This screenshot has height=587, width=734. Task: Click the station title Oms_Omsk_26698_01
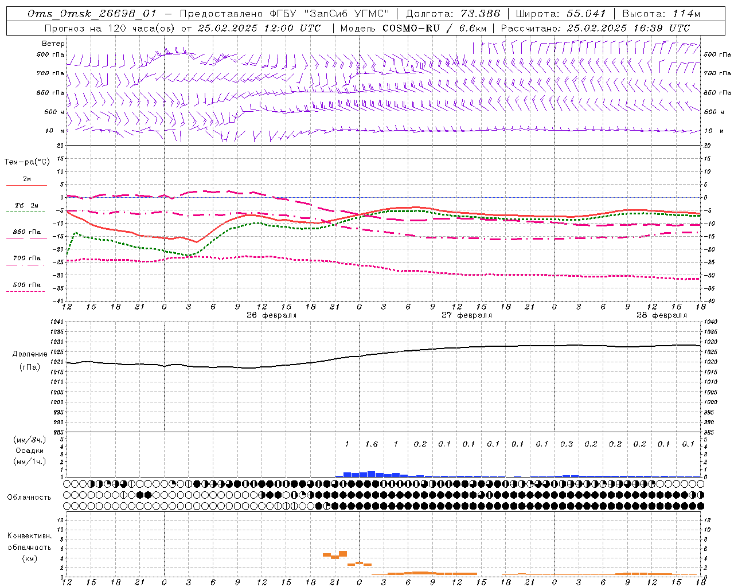pyautogui.click(x=92, y=14)
